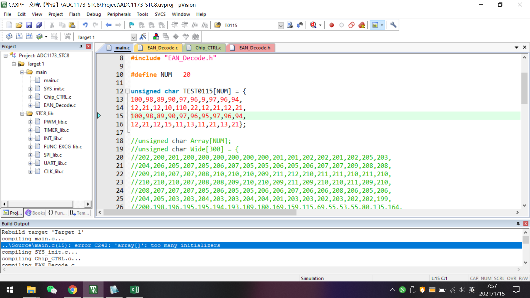This screenshot has width=530, height=298.
Task: Open the window layout dropdown arrow
Action: click(382, 25)
